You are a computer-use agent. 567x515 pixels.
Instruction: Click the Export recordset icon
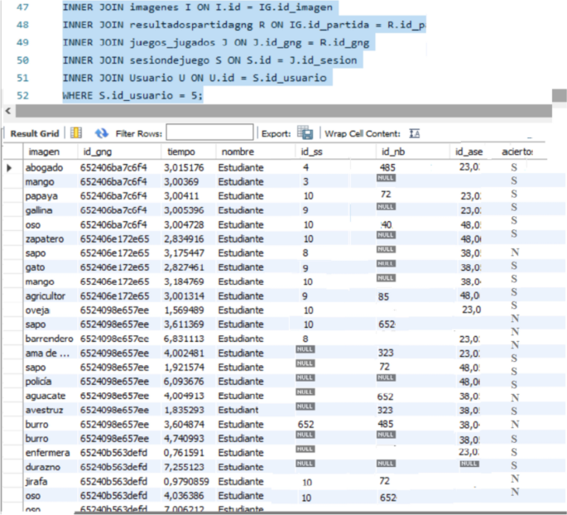pos(305,133)
